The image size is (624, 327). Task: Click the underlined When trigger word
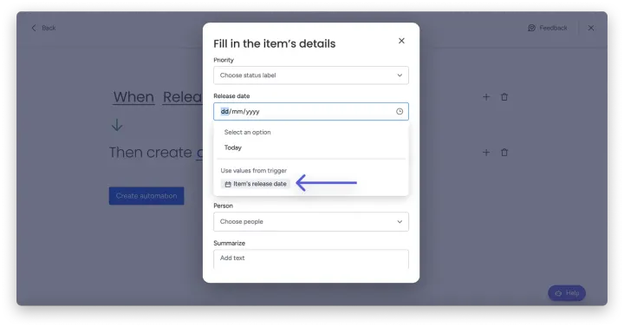(133, 97)
